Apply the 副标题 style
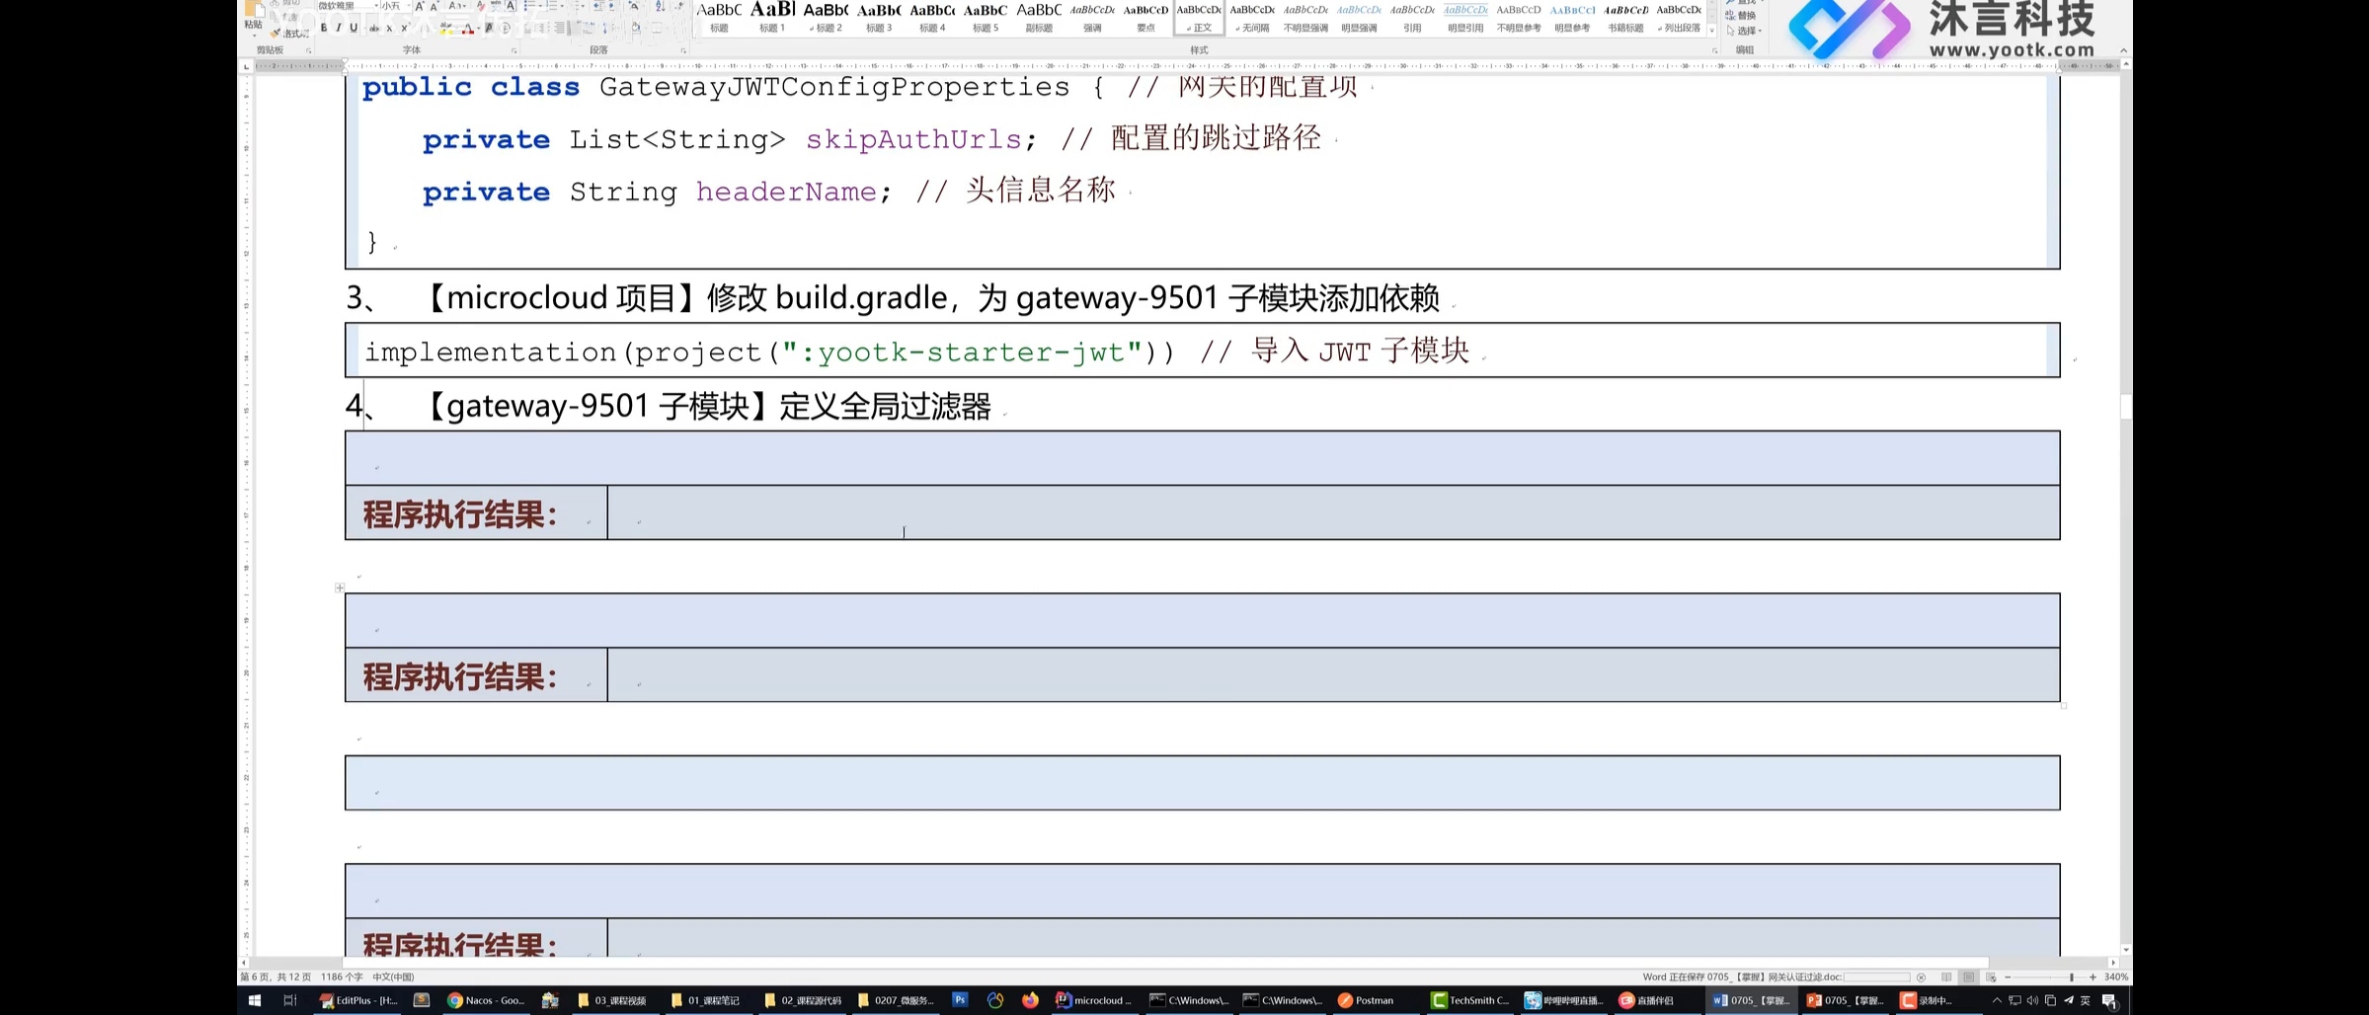Screen dimensions: 2369x1015 pos(1039,18)
